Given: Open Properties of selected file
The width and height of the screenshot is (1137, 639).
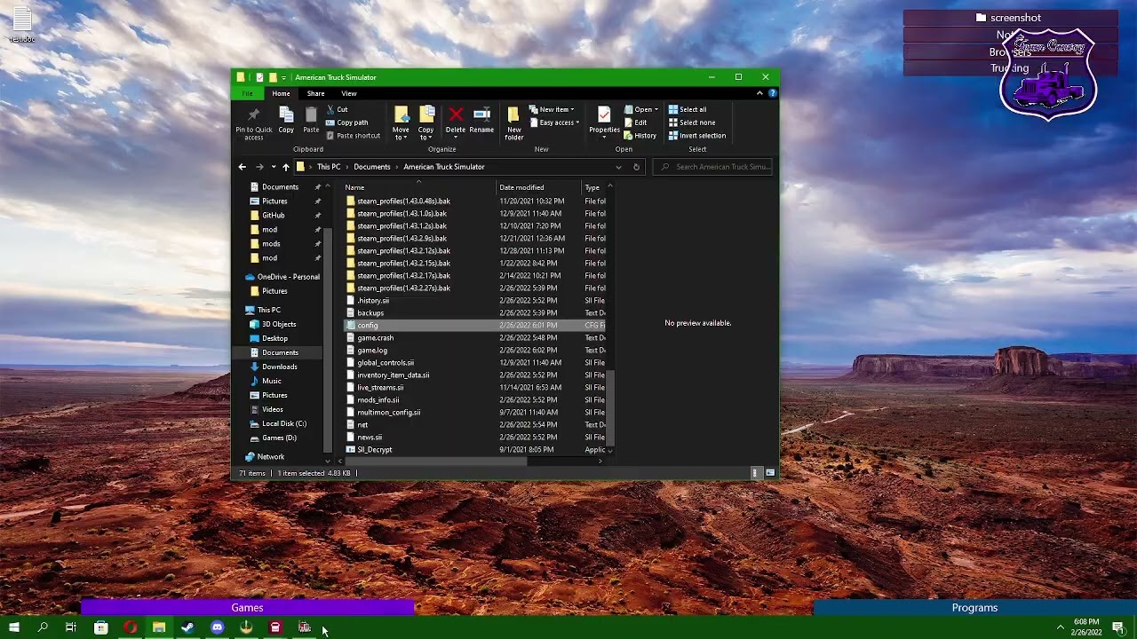Looking at the screenshot, I should tap(604, 121).
